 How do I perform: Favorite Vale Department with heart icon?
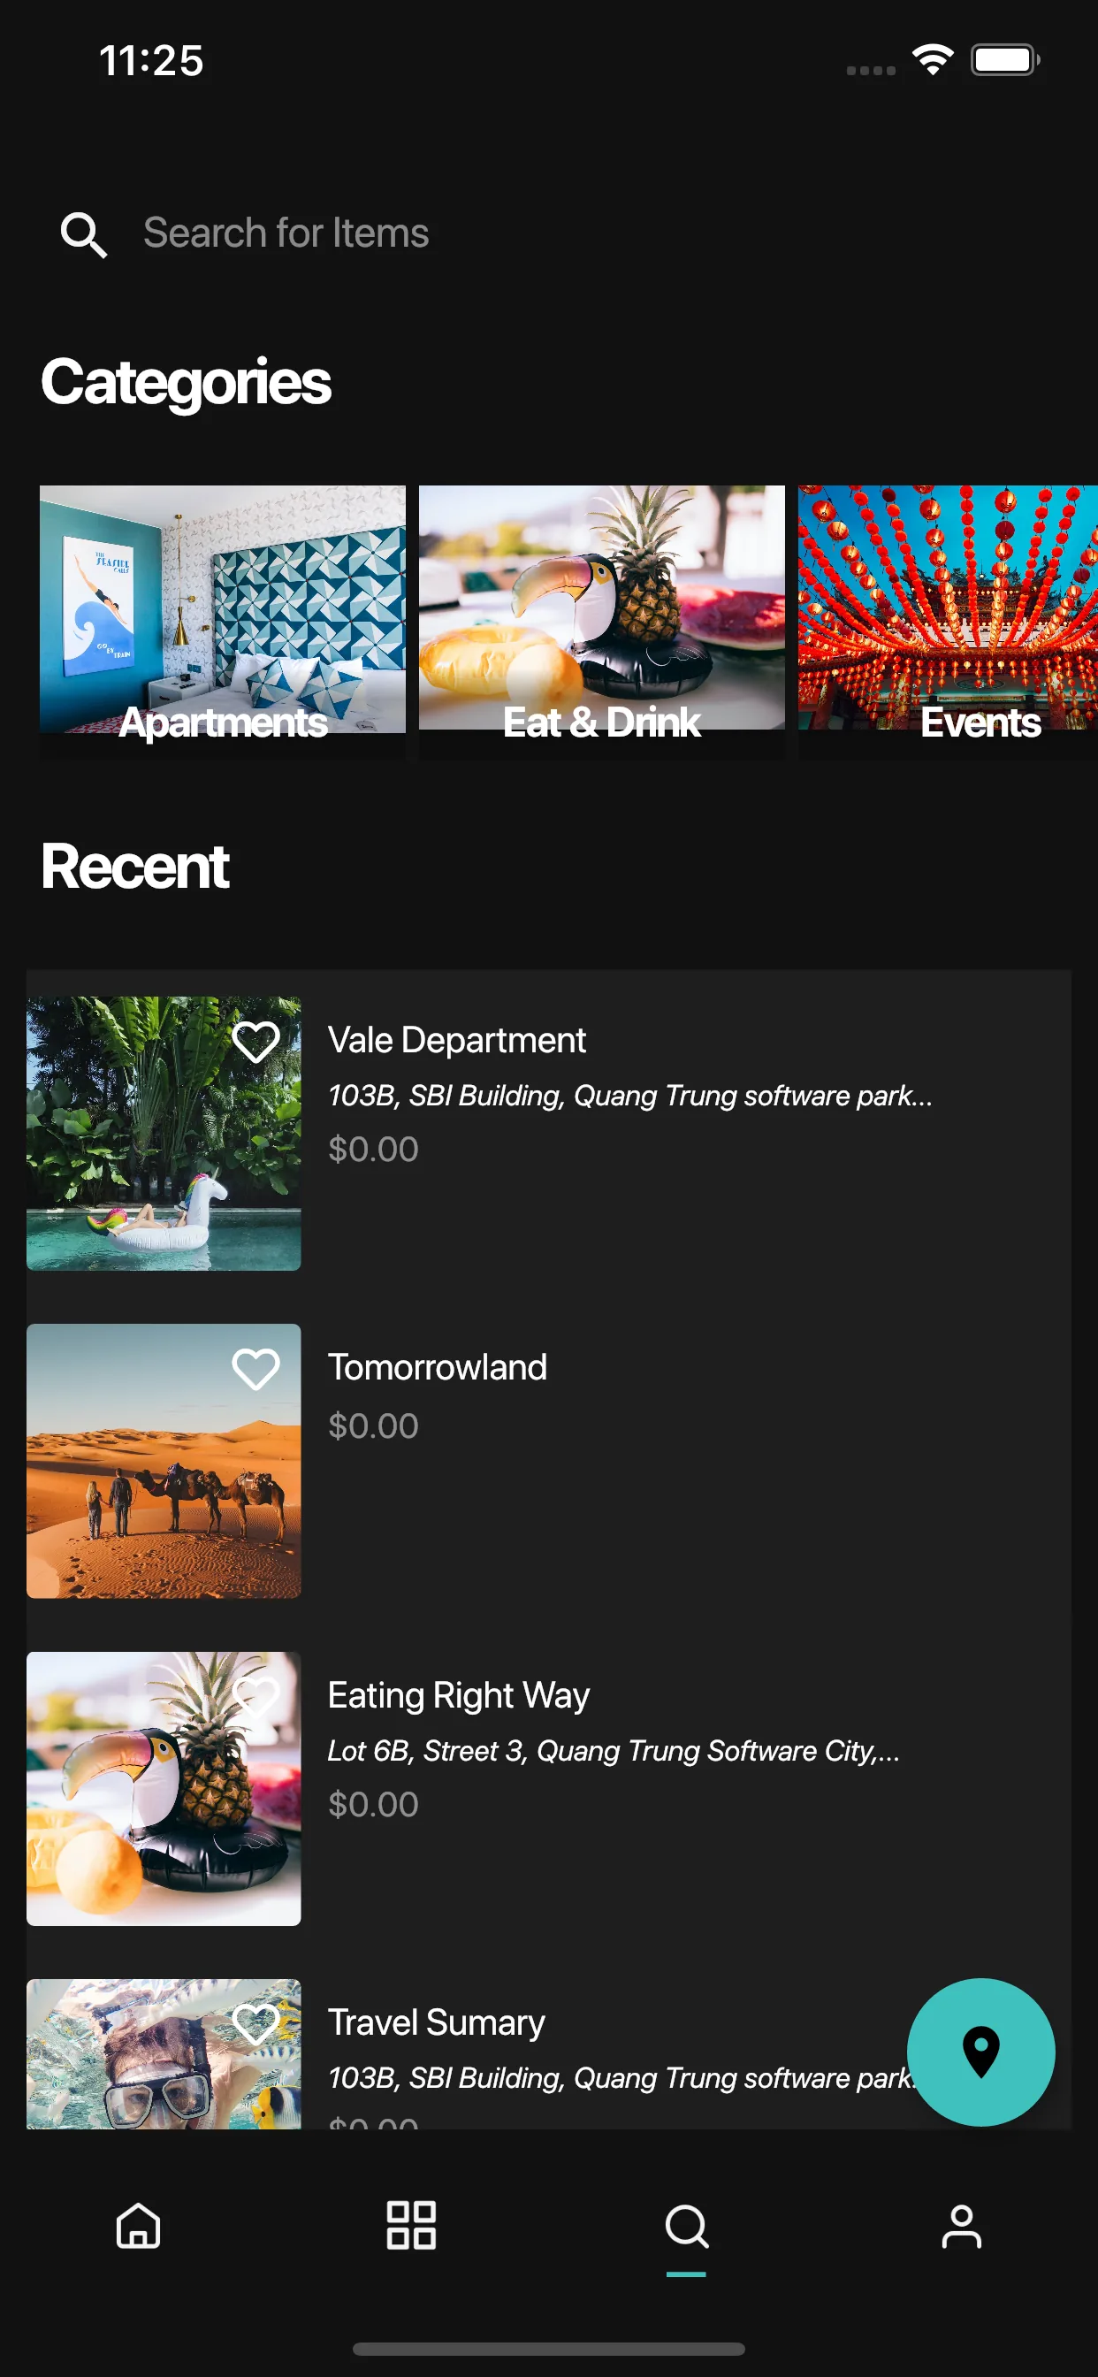255,1042
